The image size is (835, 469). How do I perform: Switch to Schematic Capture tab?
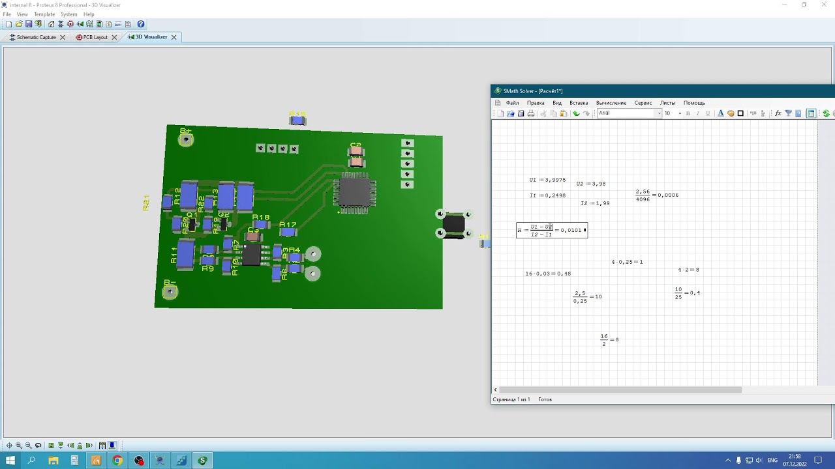pyautogui.click(x=36, y=37)
